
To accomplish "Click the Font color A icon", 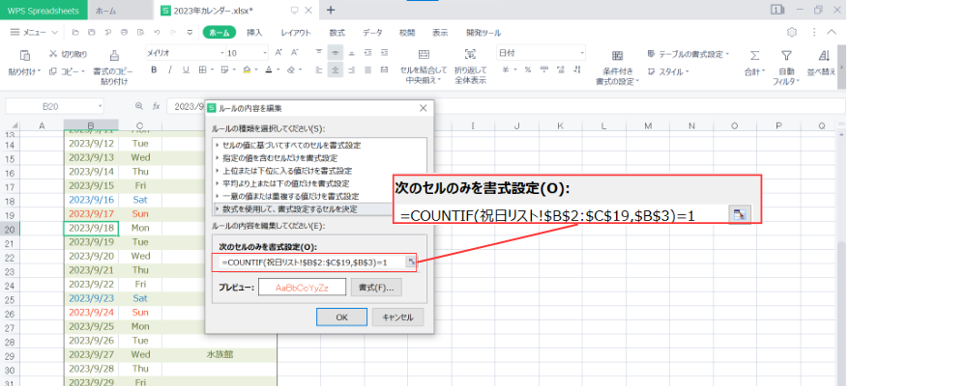I will [x=268, y=70].
